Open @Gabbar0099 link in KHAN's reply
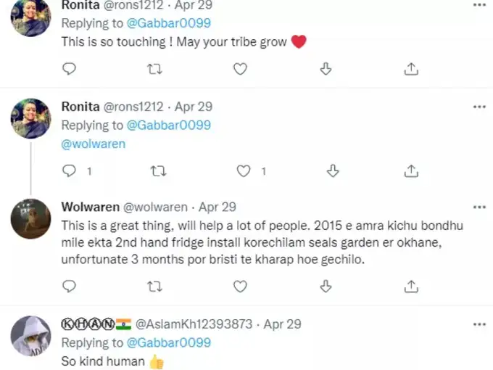The height and width of the screenshot is (370, 493). 168,342
